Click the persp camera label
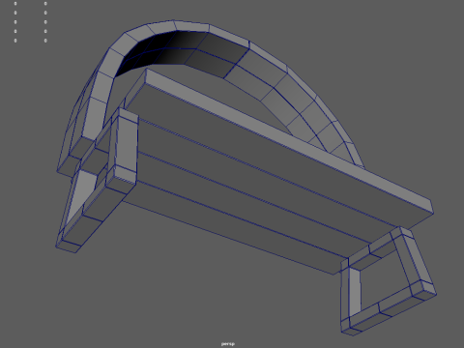The height and width of the screenshot is (348, 464). tap(228, 344)
